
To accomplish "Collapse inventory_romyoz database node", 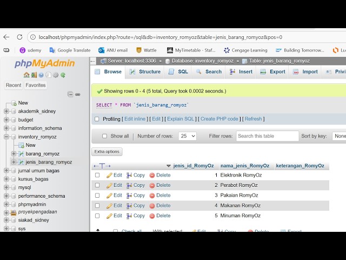I will (6, 137).
